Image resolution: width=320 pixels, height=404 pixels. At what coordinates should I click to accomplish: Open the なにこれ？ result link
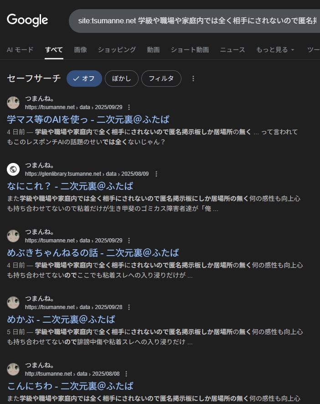70,186
